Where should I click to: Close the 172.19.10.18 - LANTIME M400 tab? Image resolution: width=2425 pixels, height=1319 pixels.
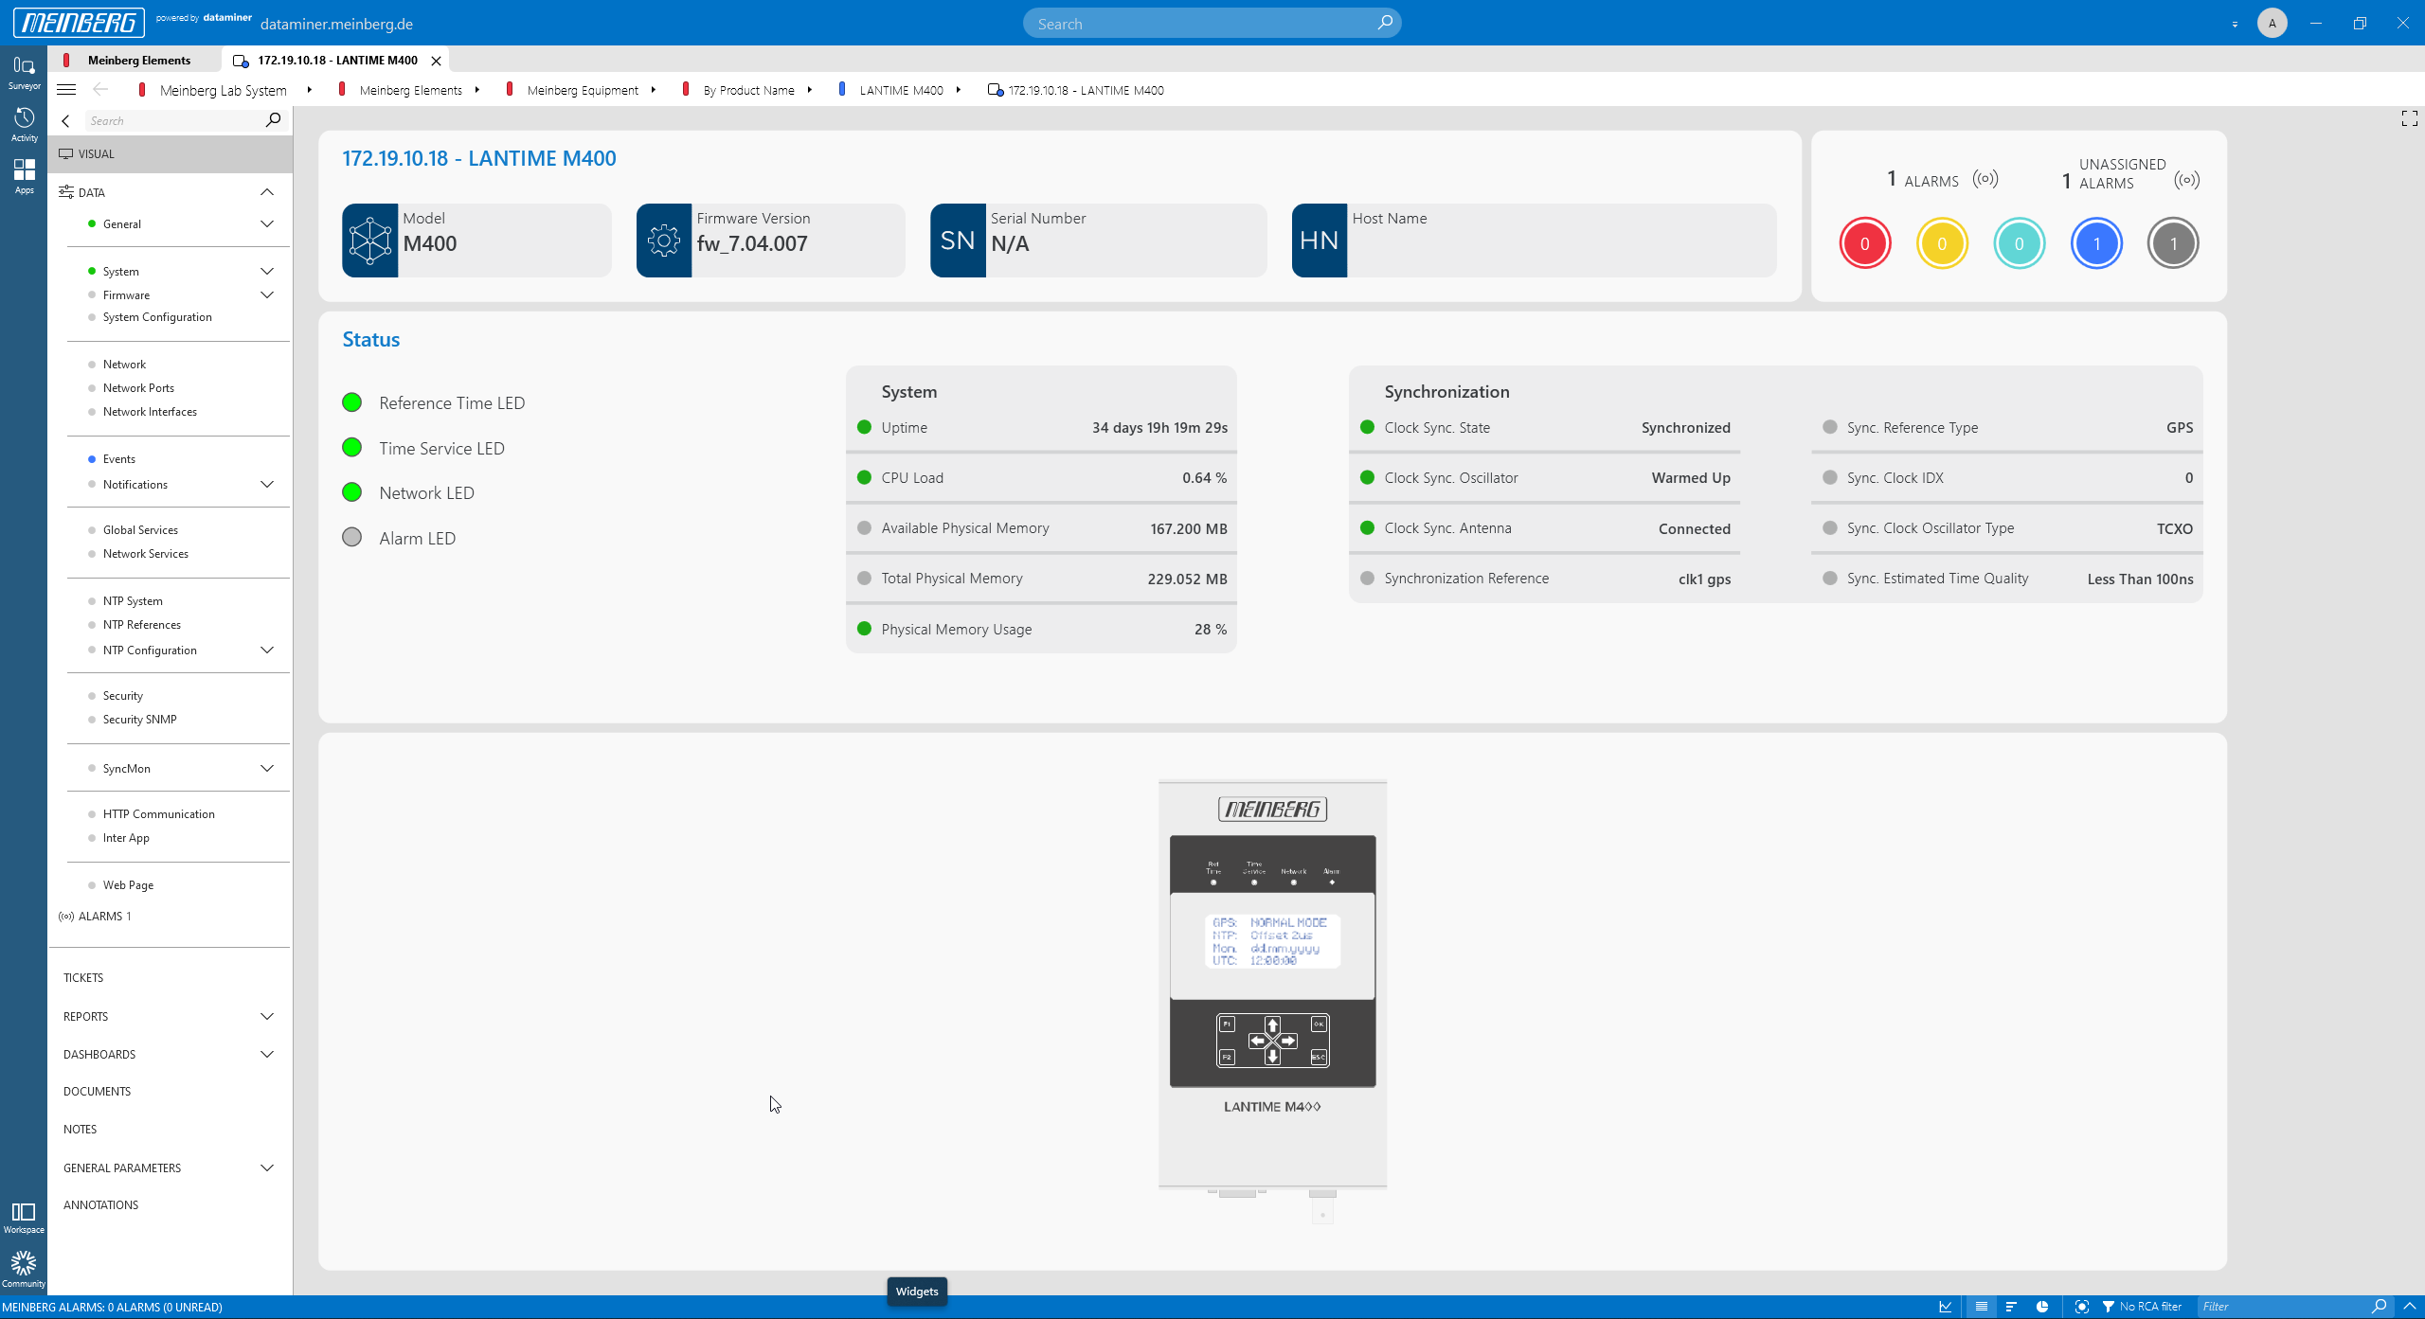(436, 61)
